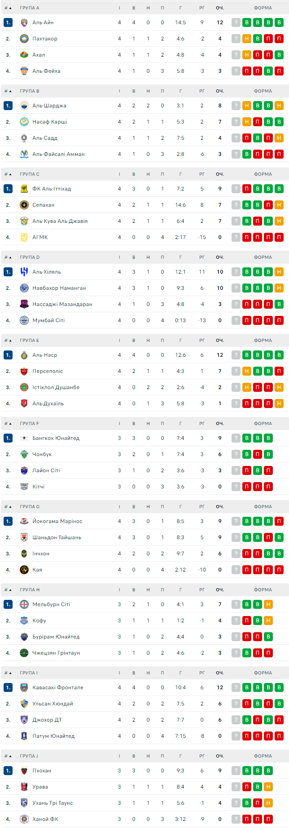
Task: Open the Навбахор Наманган team page
Action: pos(59,288)
